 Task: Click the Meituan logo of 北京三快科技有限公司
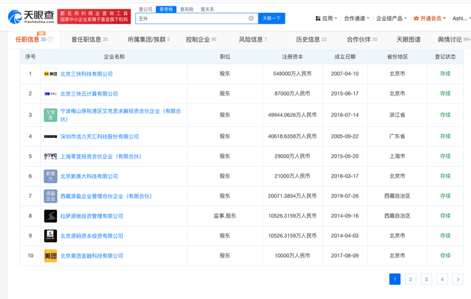click(51, 74)
